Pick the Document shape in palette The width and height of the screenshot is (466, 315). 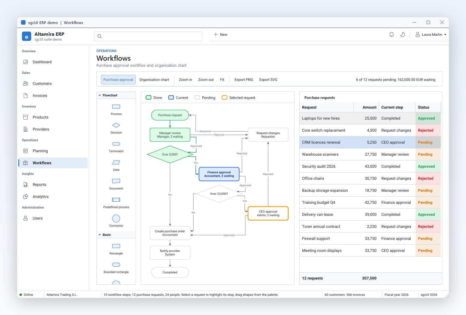[116, 181]
